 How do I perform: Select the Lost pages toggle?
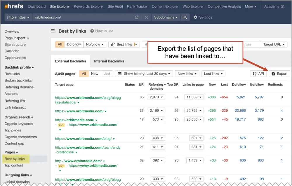tap(107, 74)
